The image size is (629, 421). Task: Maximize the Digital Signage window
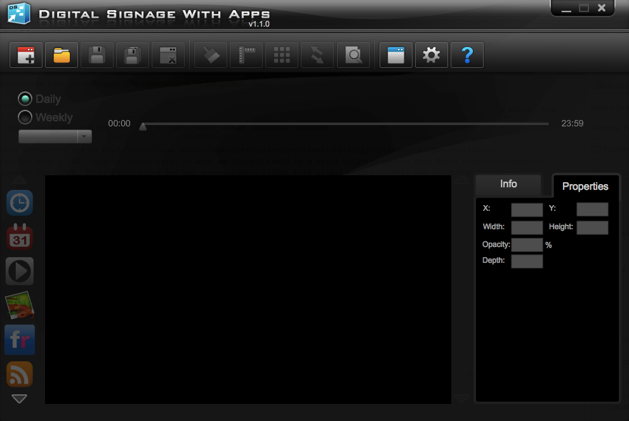pyautogui.click(x=584, y=8)
